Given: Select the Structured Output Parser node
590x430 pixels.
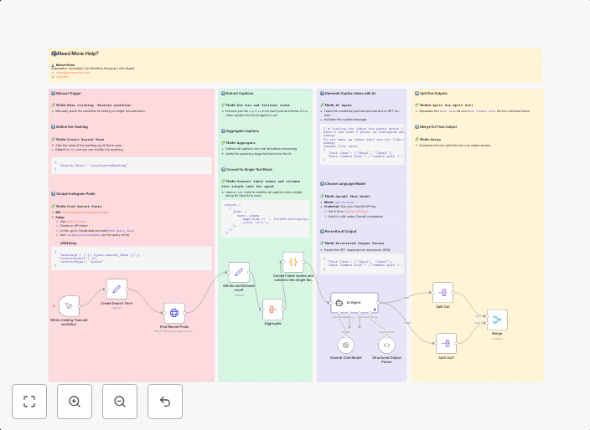Looking at the screenshot, I should pyautogui.click(x=386, y=345).
